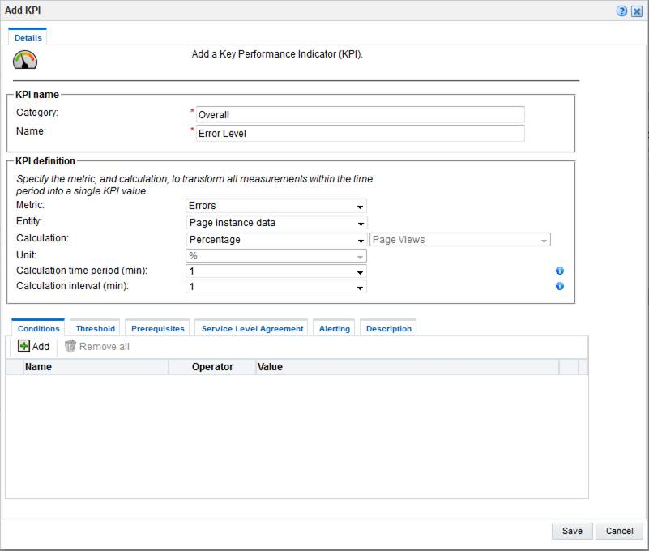Show info for Calculation time period
Screen dimensions: 649x551
click(x=560, y=271)
